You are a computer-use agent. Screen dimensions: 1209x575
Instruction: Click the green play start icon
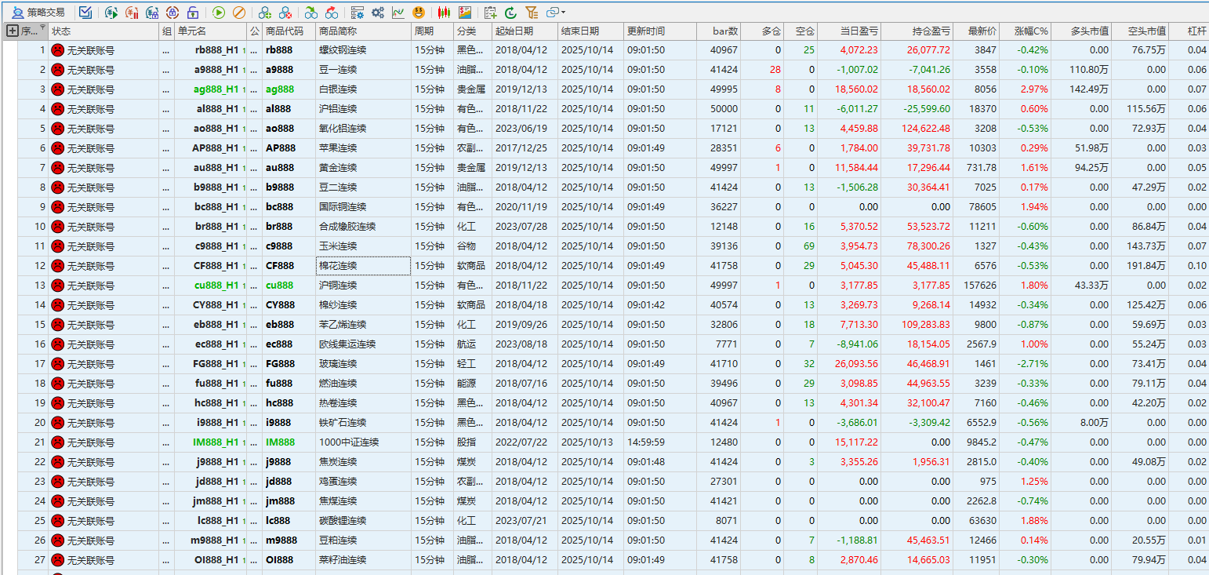[x=219, y=13]
